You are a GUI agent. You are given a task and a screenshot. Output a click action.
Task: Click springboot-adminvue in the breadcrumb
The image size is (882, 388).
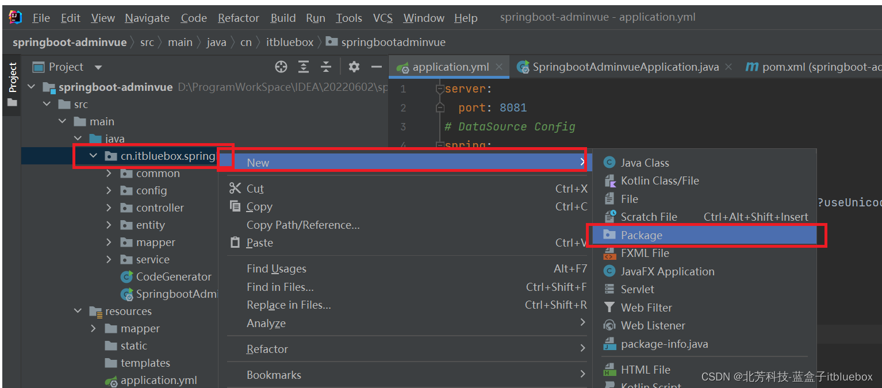(x=70, y=42)
